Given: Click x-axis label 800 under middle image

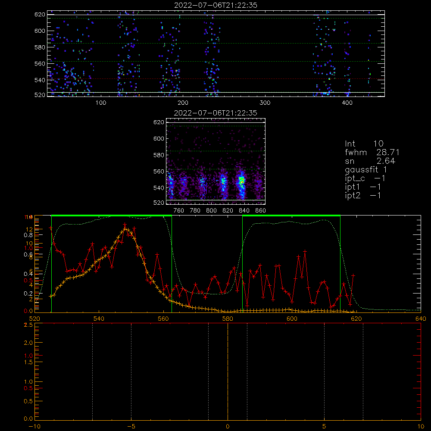Looking at the screenshot, I should tap(211, 211).
